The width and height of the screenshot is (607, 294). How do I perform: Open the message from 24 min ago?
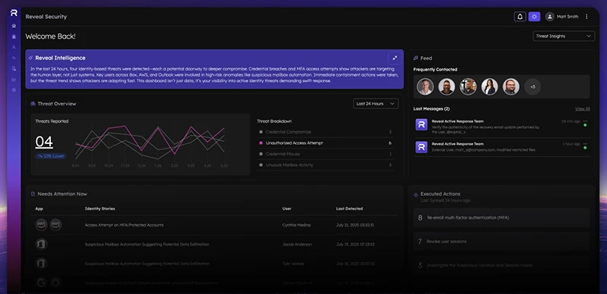coord(502,127)
